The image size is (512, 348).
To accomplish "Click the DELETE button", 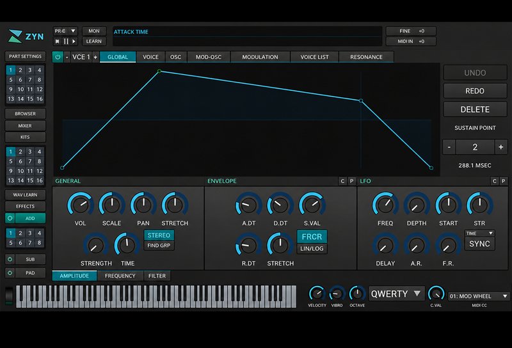I will click(475, 109).
